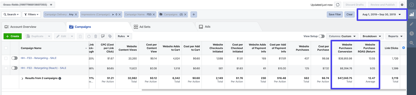Screen dimensions: 416x95
Task: Click the export/import icon in the toolbar
Action: click(x=103, y=36)
